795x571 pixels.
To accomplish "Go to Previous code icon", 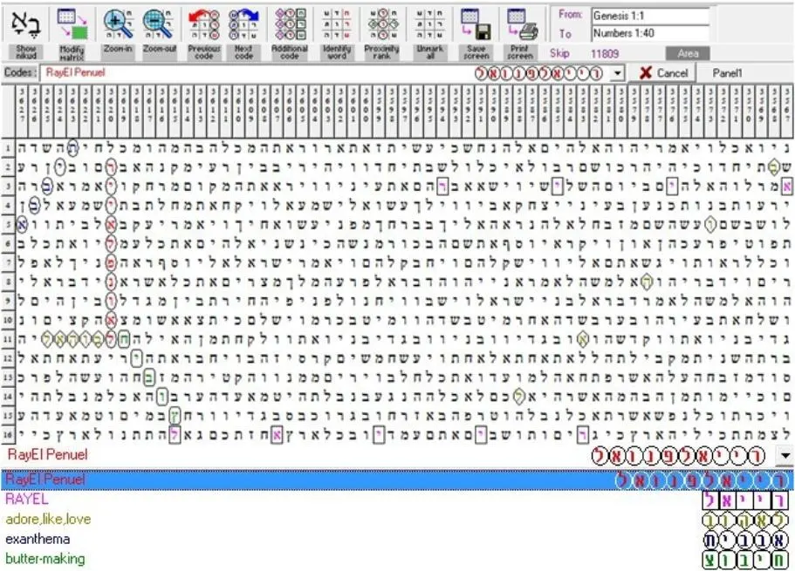I will (204, 24).
